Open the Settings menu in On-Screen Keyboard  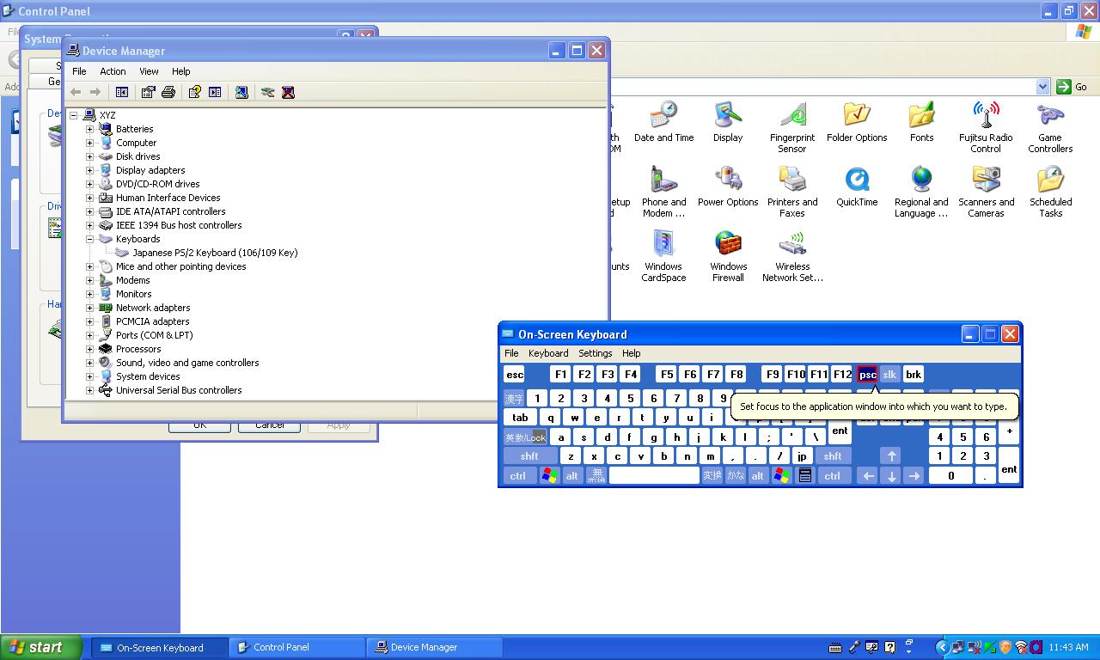[595, 353]
